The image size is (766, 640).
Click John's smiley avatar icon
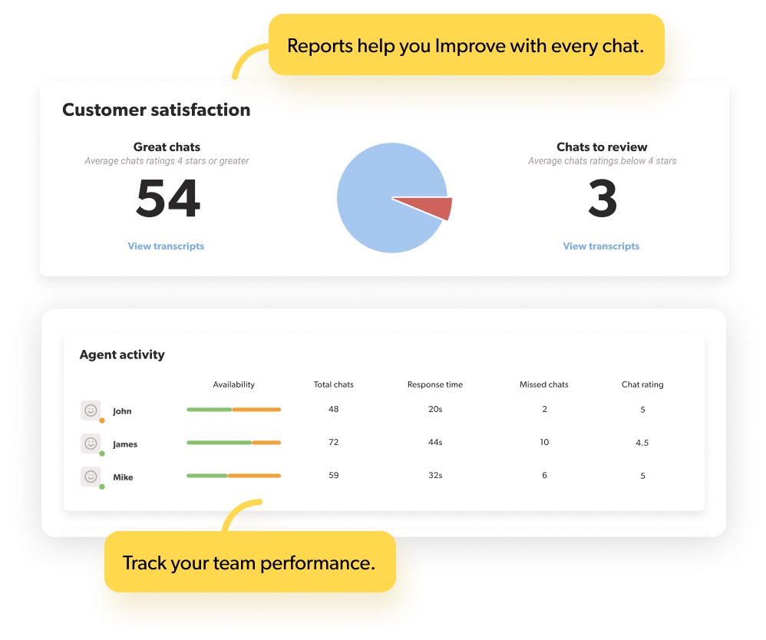(91, 409)
